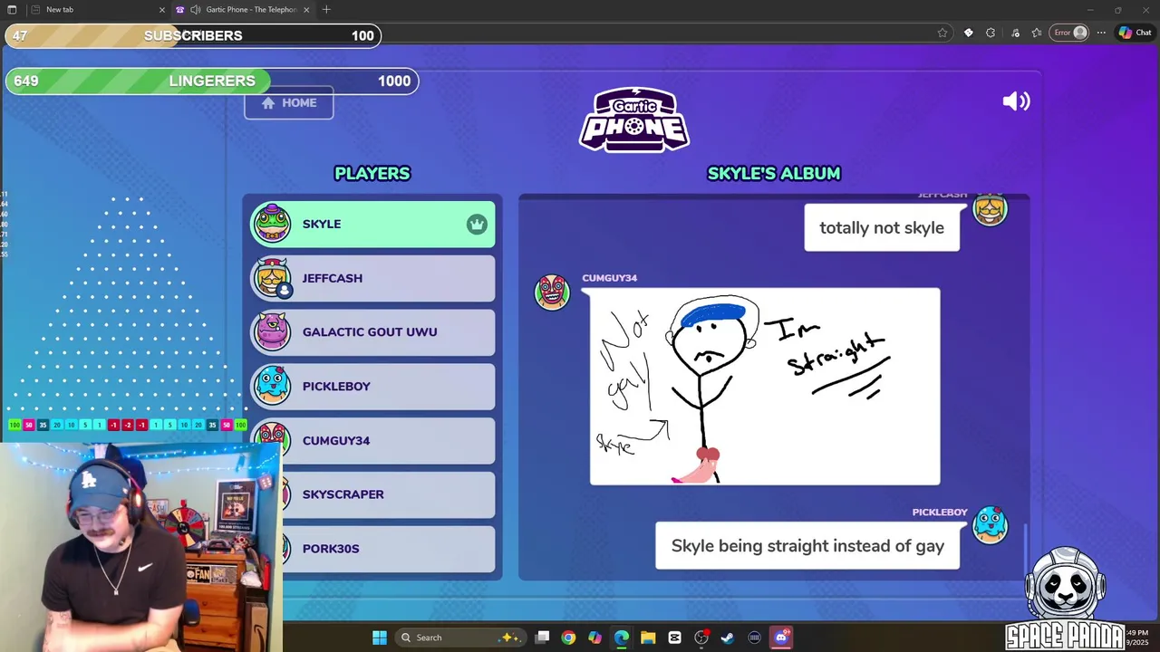Click the crown icon on SKYLE's row
This screenshot has height=652, width=1160.
tap(477, 225)
